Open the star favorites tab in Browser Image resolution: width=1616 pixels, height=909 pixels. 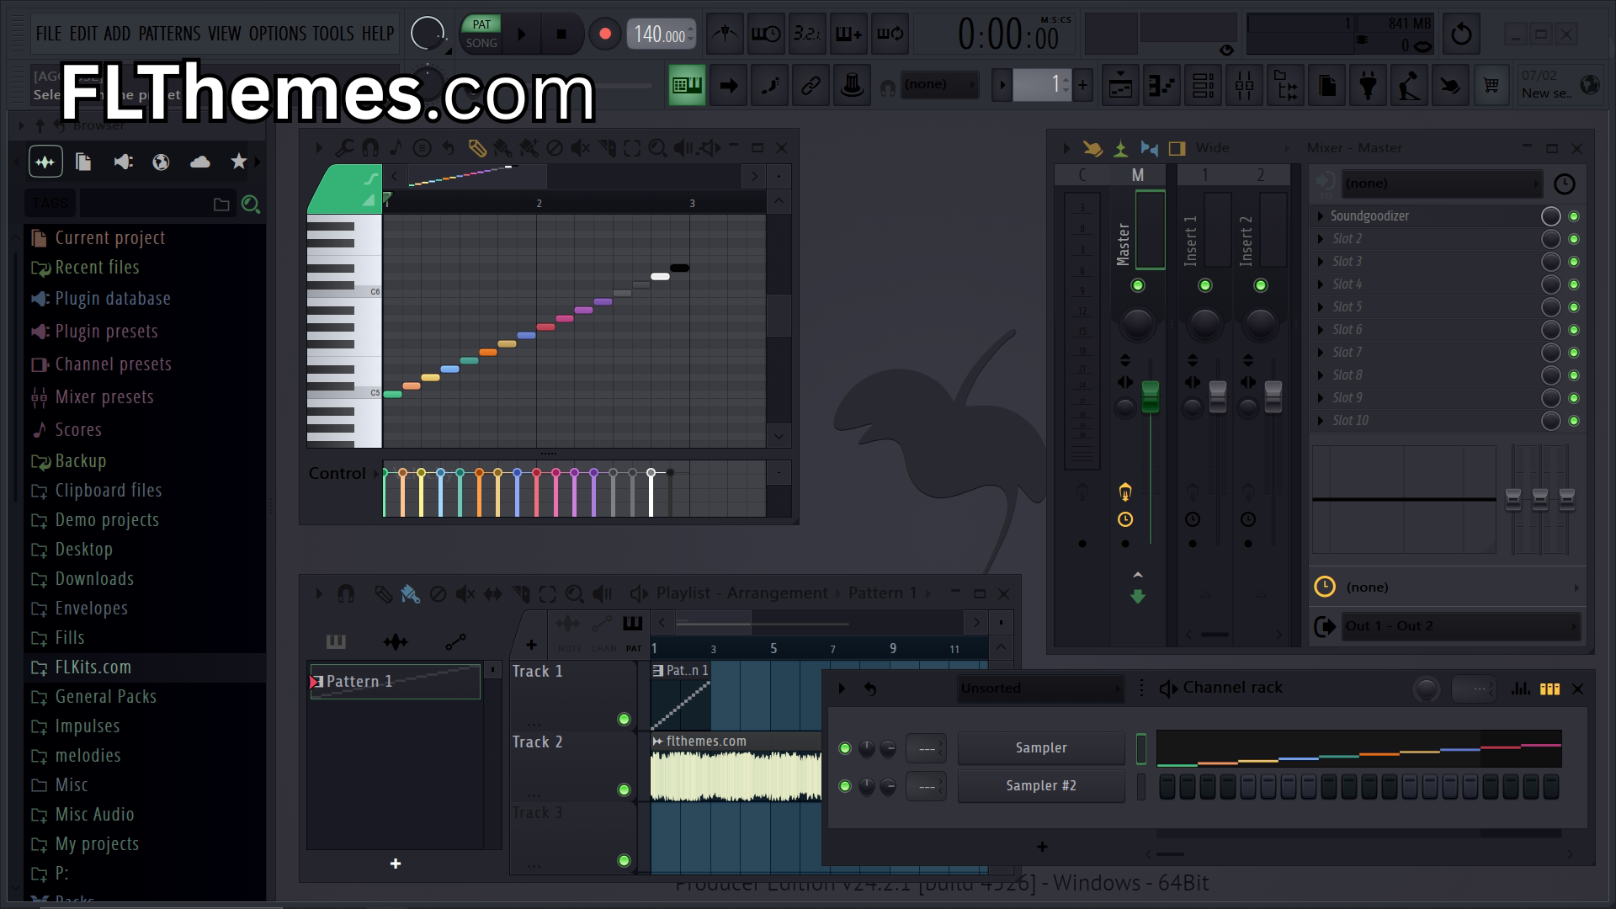[x=239, y=162]
